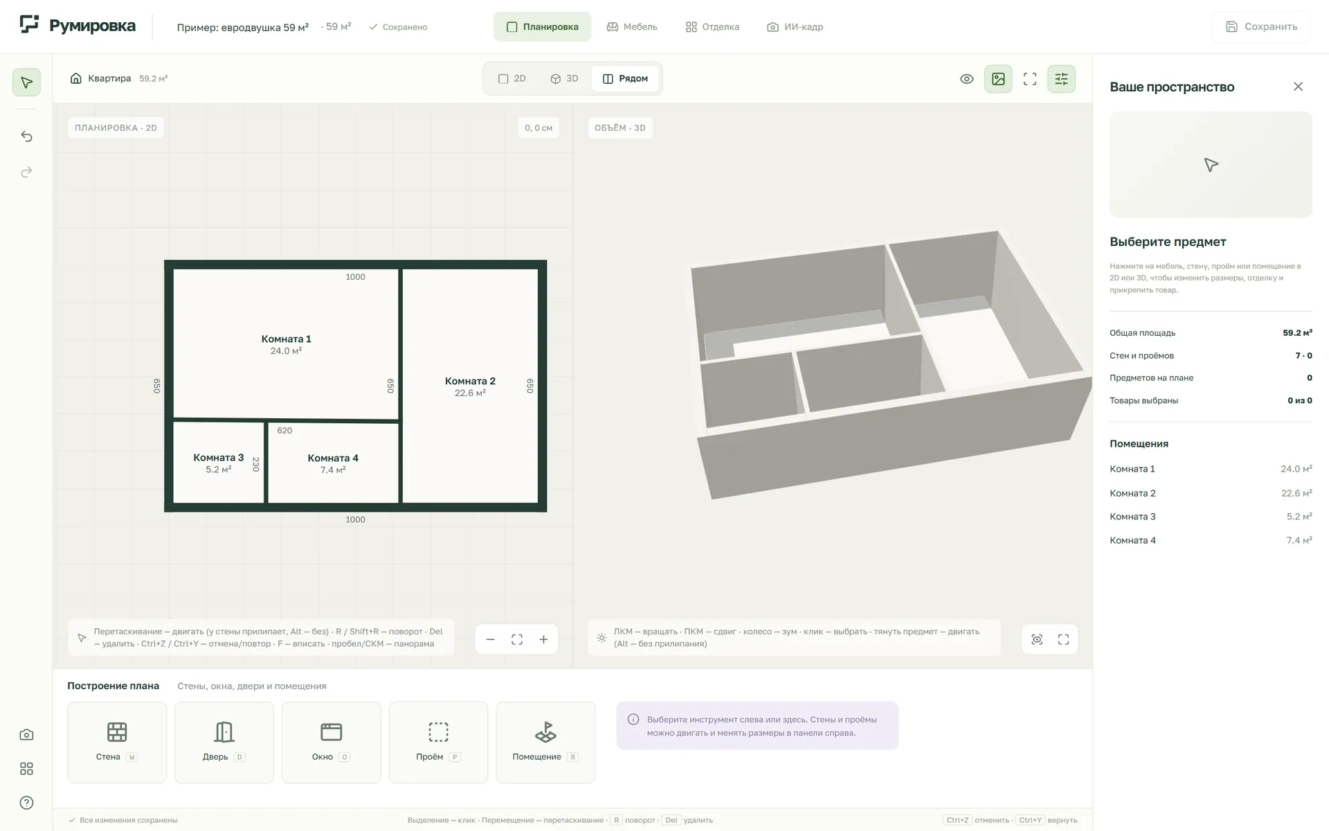Toggle the properties panel sliders icon
The height and width of the screenshot is (831, 1329).
pyautogui.click(x=1061, y=79)
